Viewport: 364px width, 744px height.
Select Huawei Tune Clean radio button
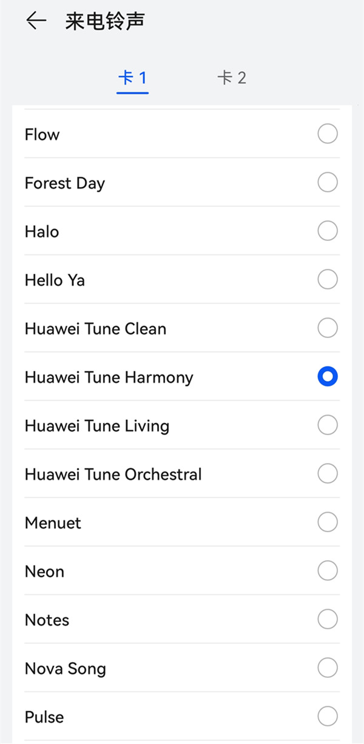[x=328, y=328]
